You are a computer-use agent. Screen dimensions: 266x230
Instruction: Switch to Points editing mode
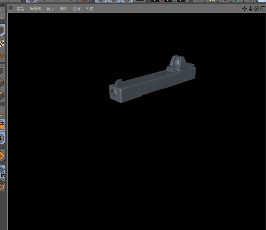click(2, 69)
